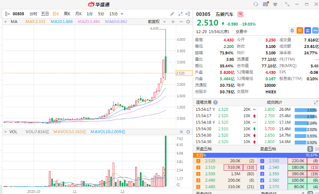Click the tallest green volume bar
Screen dimensions: 319x194
165,161
